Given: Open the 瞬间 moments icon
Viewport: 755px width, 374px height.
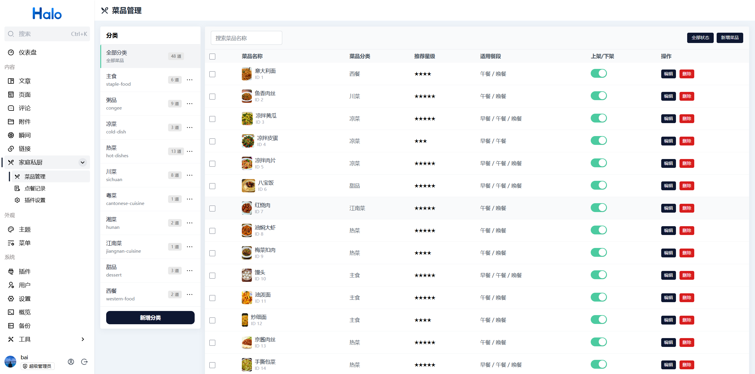Looking at the screenshot, I should pos(11,135).
